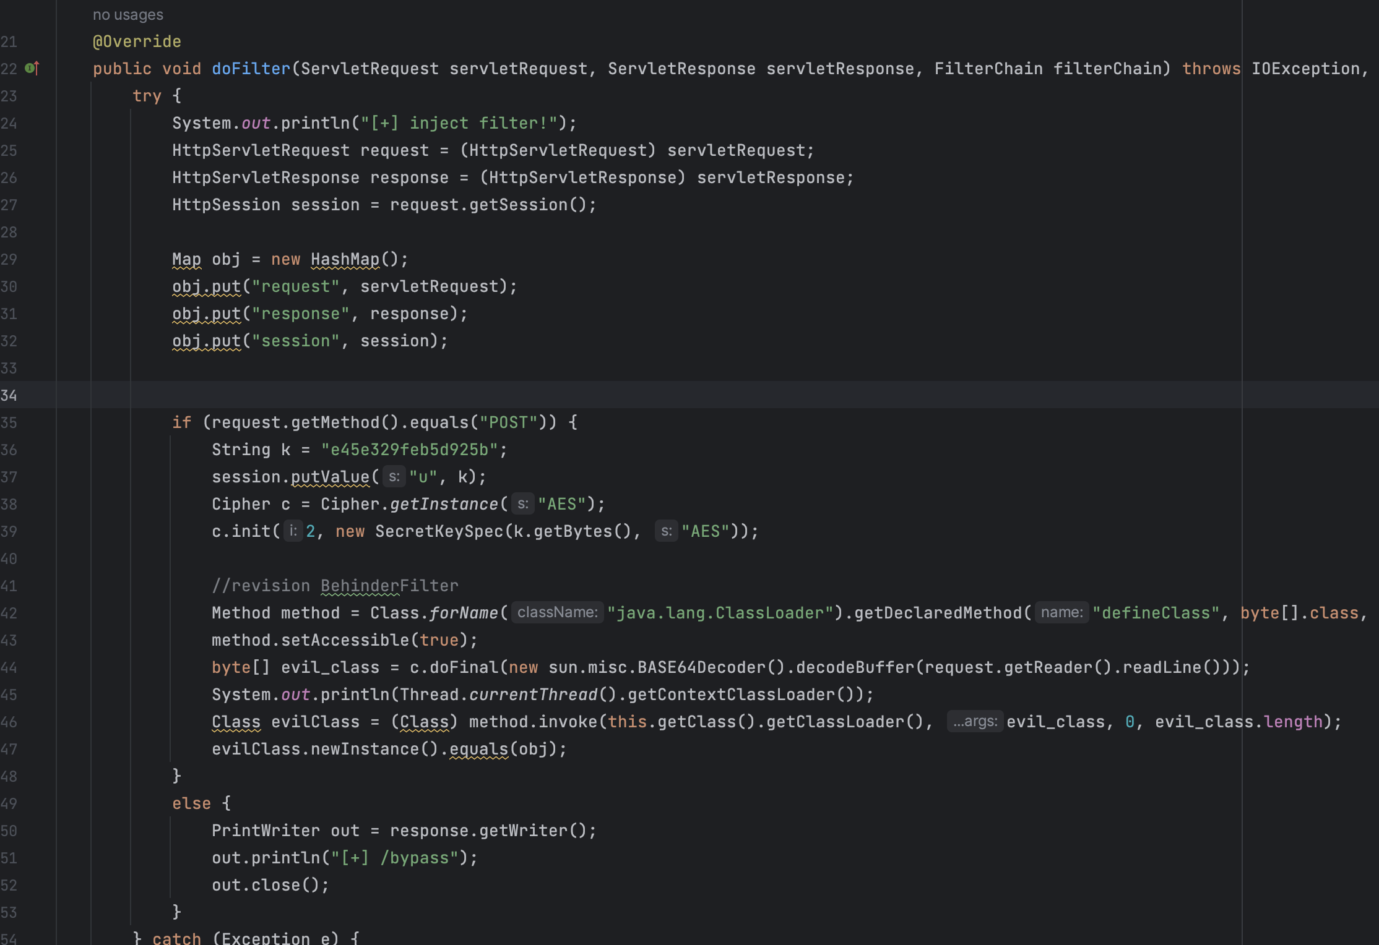The height and width of the screenshot is (945, 1379).
Task: Click evil_class variable declaration on line 44
Action: tap(330, 667)
